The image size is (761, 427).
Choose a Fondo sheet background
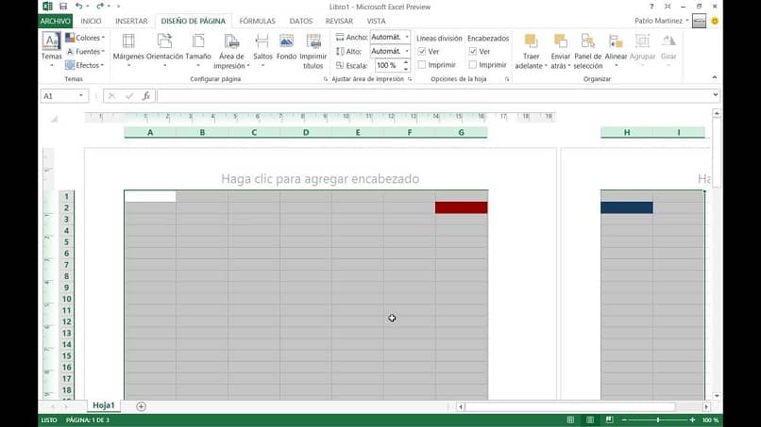[x=286, y=47]
